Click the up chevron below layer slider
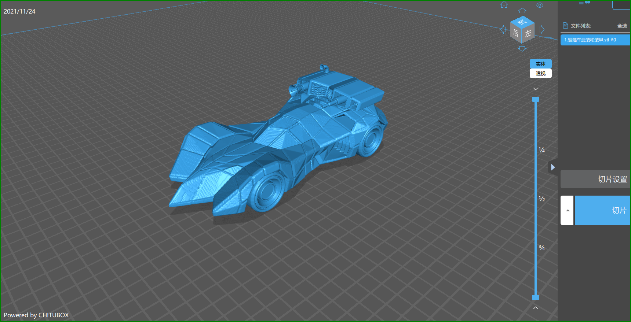The width and height of the screenshot is (631, 322). coord(536,308)
